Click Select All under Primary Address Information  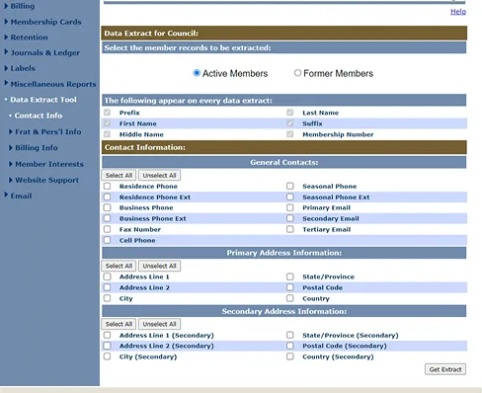(x=119, y=266)
